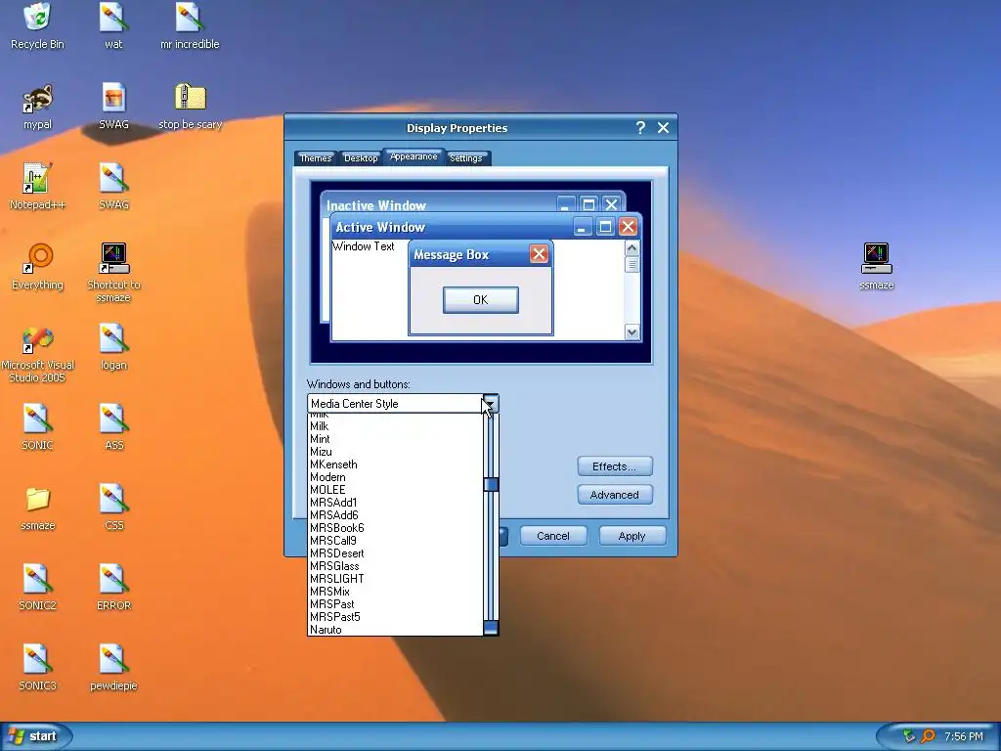This screenshot has height=751, width=1001.
Task: Close the Display Properties dialog
Action: point(664,128)
